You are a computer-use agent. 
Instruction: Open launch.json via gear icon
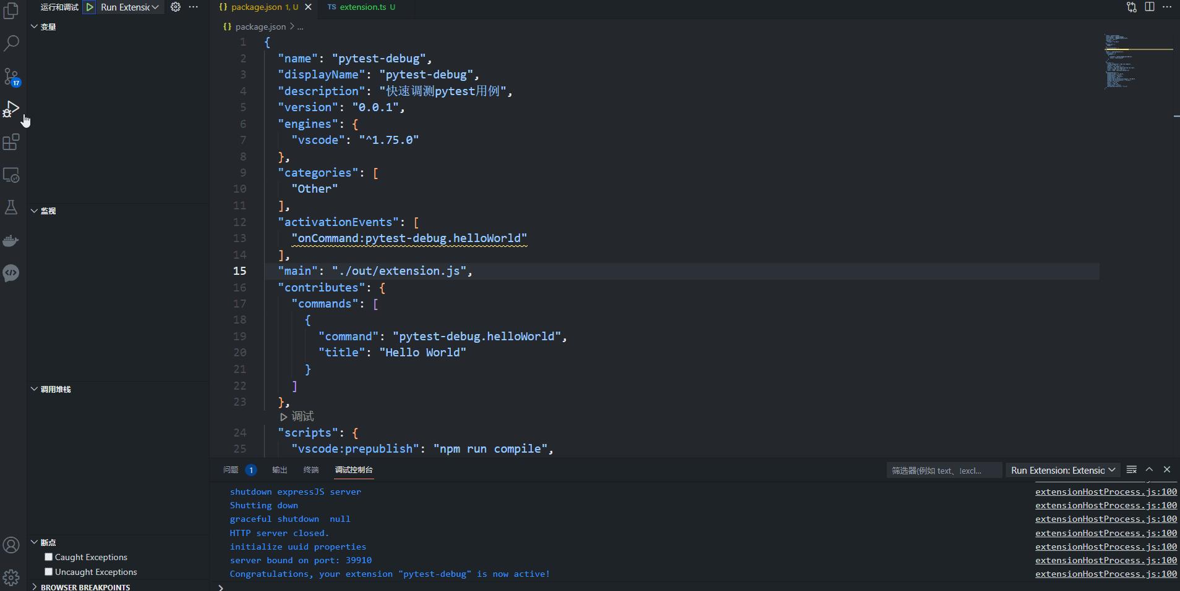coord(176,7)
